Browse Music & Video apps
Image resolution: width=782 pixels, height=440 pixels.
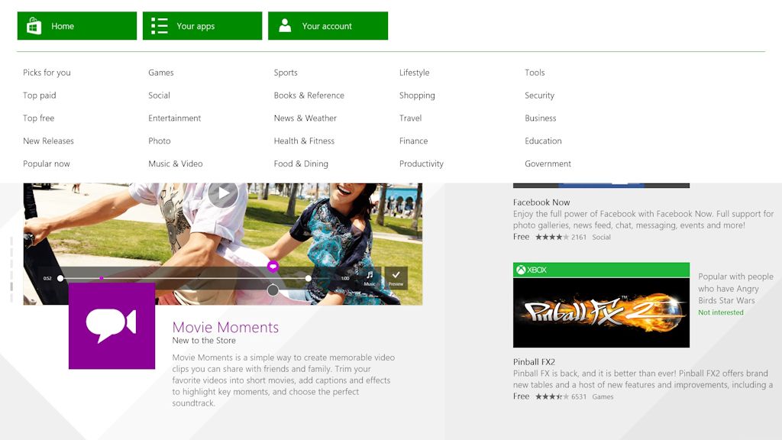[176, 163]
